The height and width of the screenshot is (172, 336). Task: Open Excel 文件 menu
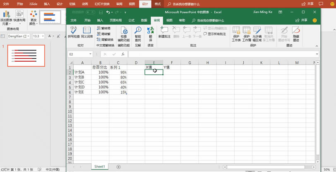pyautogui.click(x=74, y=20)
